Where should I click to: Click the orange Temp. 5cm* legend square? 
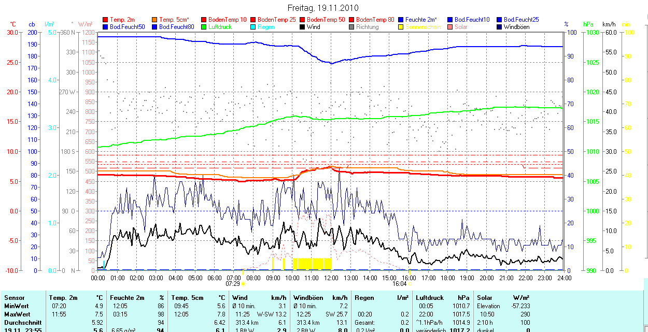155,20
